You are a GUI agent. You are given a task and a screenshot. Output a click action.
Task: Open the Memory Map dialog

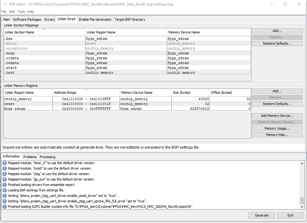(277, 135)
